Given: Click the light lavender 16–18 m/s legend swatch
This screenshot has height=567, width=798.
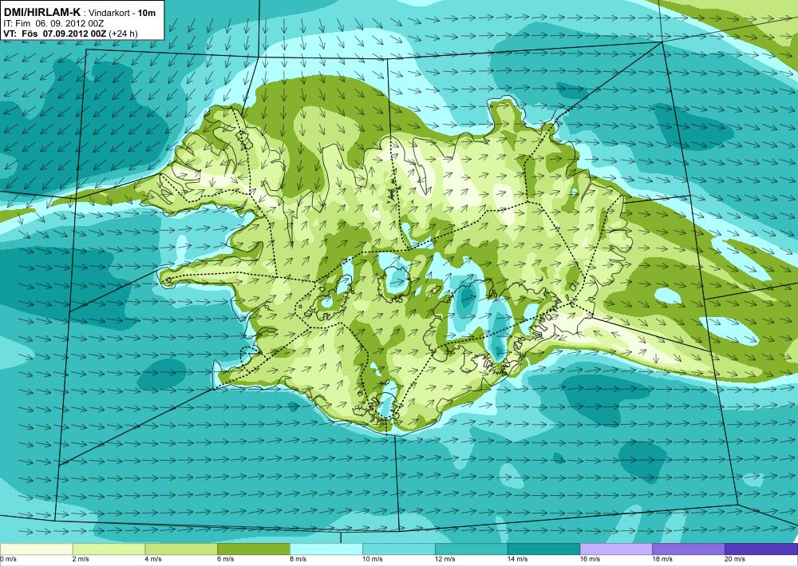Looking at the screenshot, I should coord(616,549).
